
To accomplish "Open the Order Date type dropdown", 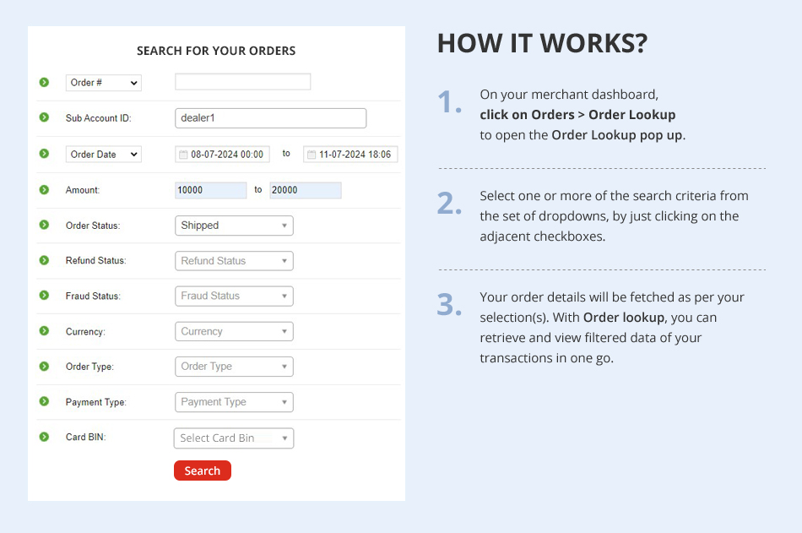I will pyautogui.click(x=103, y=154).
